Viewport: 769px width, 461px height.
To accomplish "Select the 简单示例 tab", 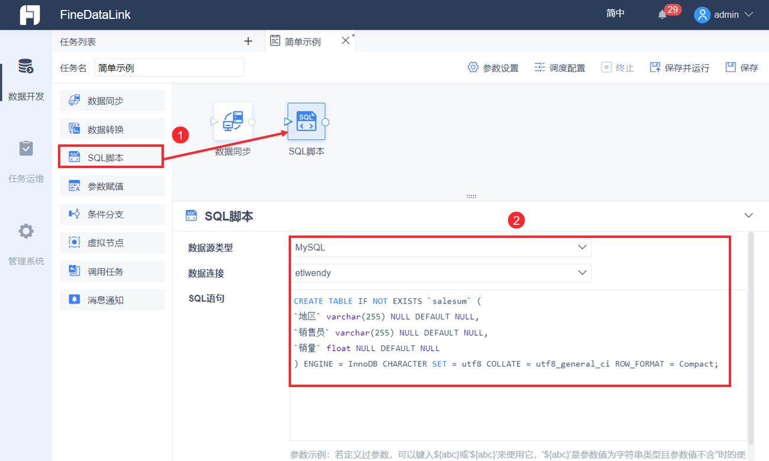I will coord(303,41).
